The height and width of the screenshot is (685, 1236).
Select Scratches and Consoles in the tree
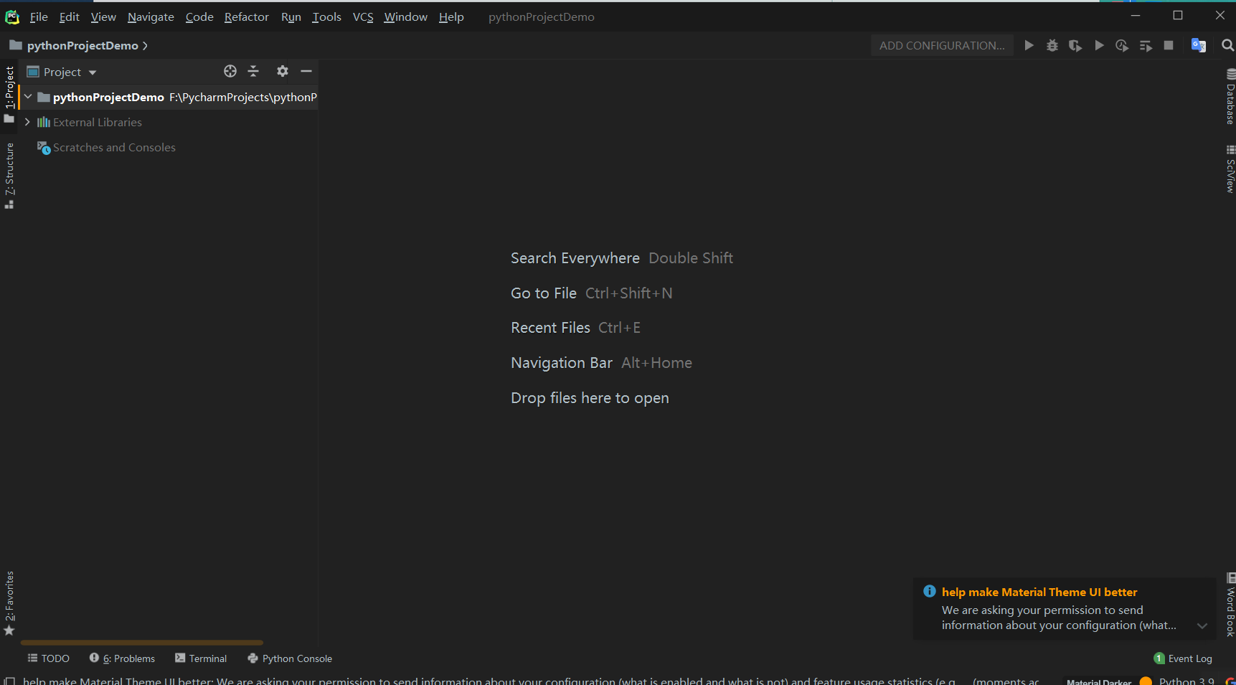click(114, 147)
